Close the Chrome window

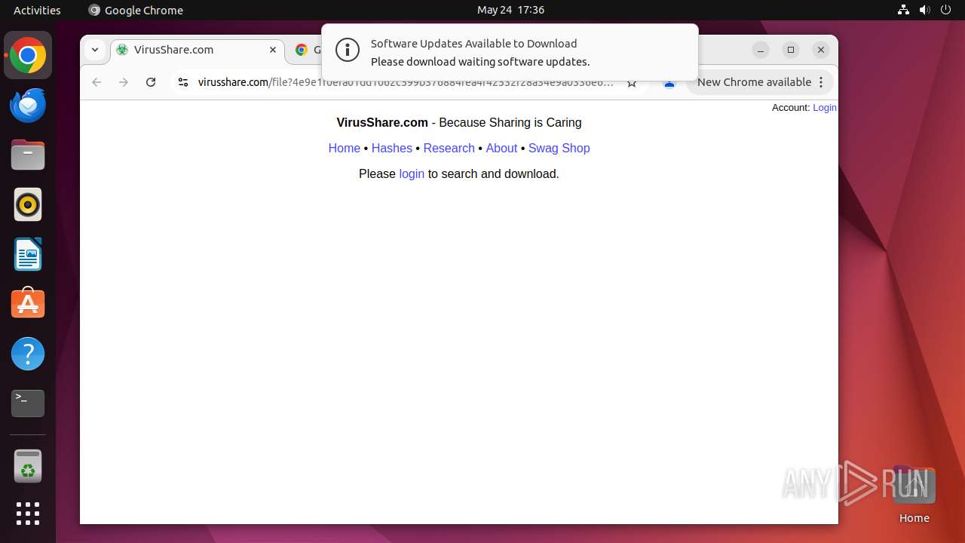tap(821, 50)
